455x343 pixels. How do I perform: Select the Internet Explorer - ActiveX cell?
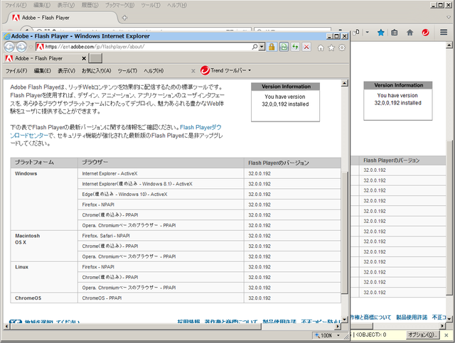161,174
